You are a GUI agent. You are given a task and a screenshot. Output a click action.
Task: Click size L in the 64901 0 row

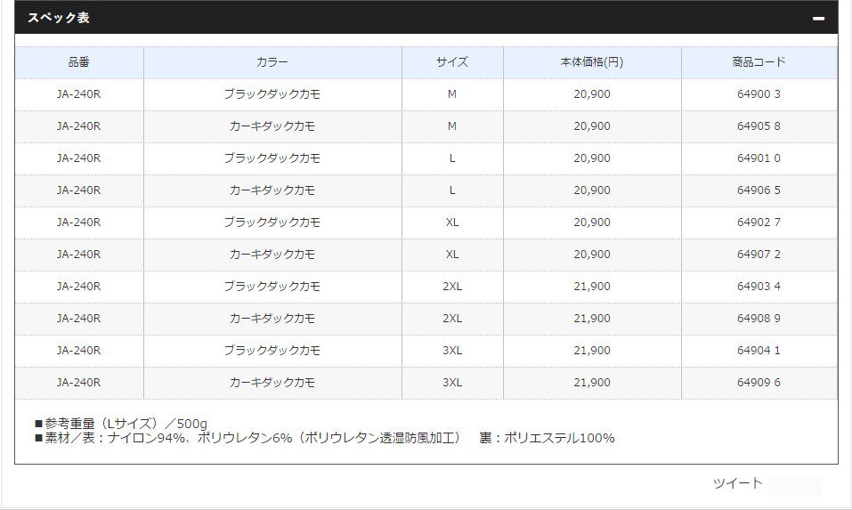[x=452, y=158]
